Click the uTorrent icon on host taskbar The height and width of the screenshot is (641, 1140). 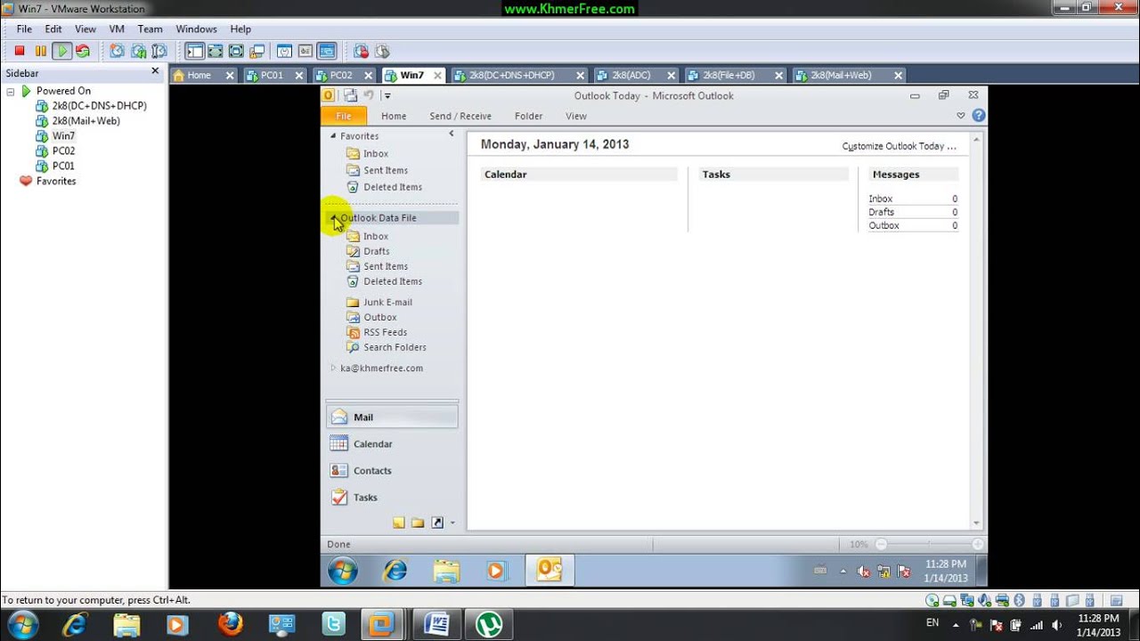488,624
